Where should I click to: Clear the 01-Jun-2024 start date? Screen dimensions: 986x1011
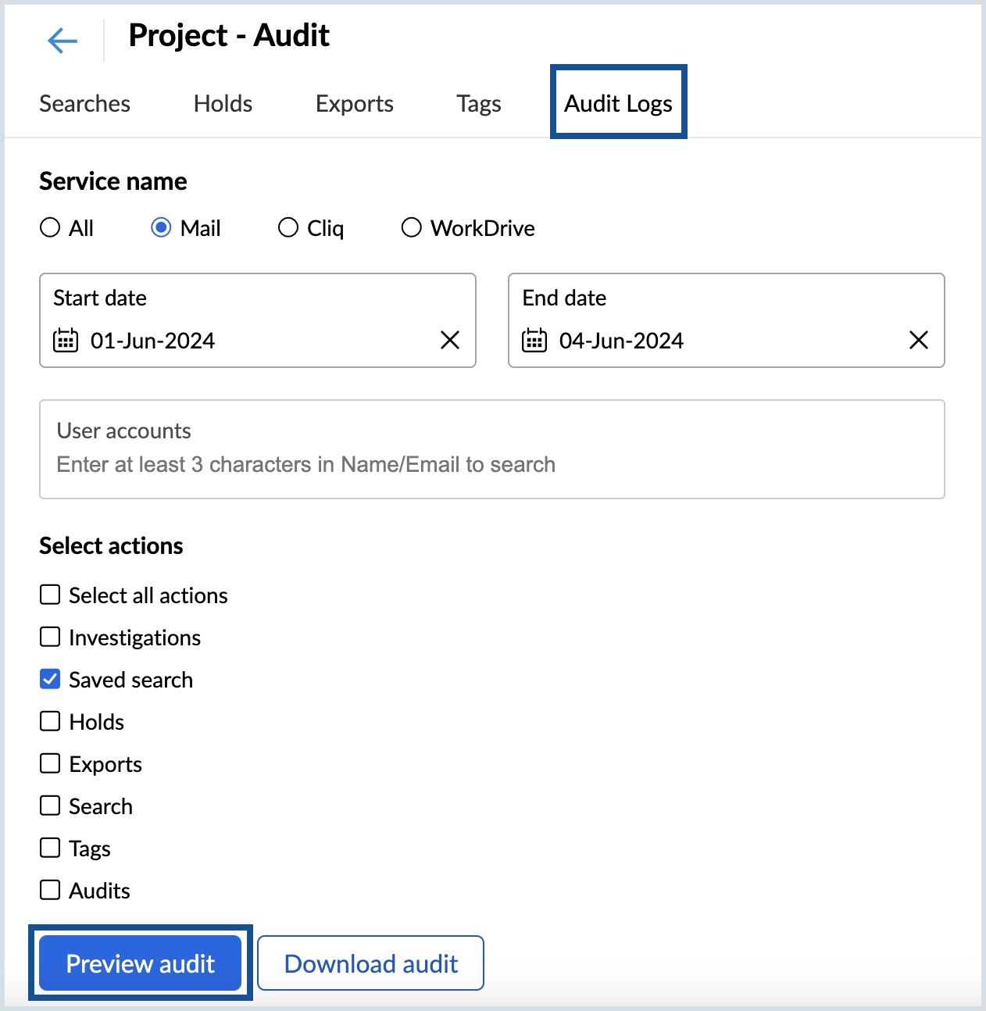tap(449, 340)
